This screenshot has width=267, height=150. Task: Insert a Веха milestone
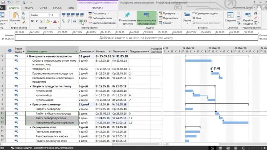[197, 18]
